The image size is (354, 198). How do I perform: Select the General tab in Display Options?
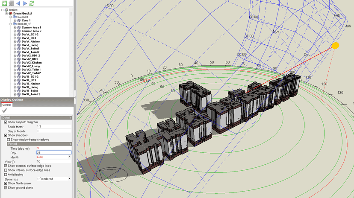[x=7, y=105]
